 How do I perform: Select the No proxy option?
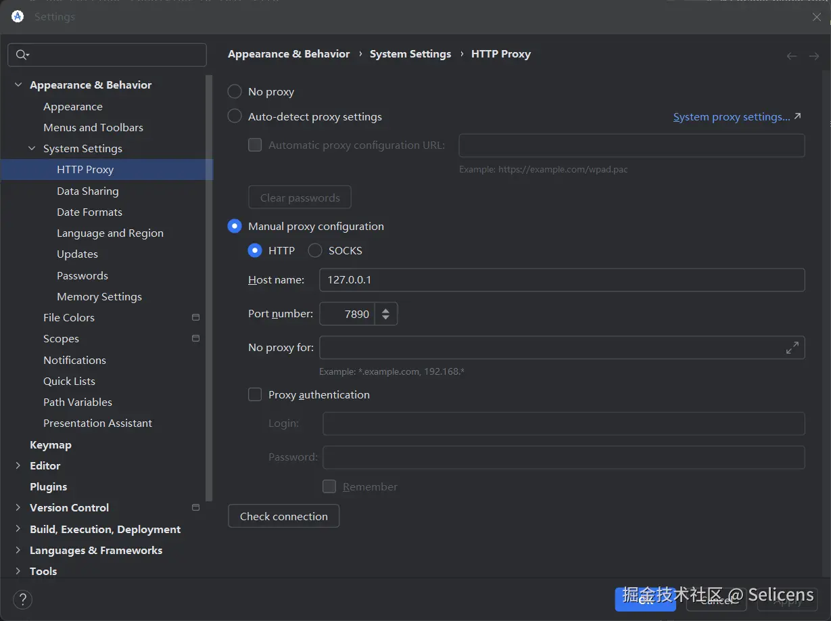click(x=235, y=91)
